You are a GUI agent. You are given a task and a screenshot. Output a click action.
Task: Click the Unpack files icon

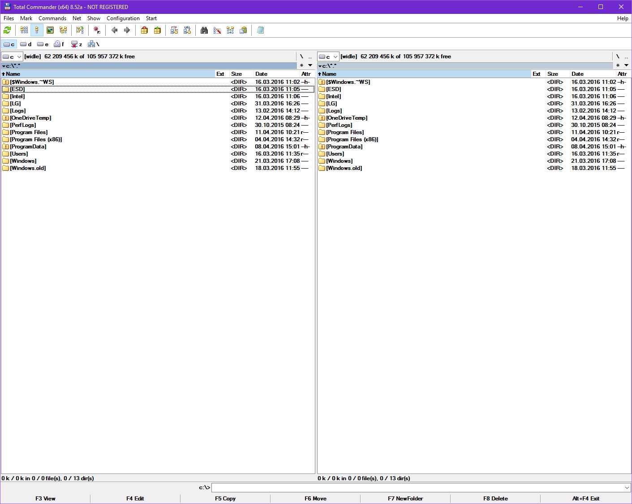pos(157,30)
